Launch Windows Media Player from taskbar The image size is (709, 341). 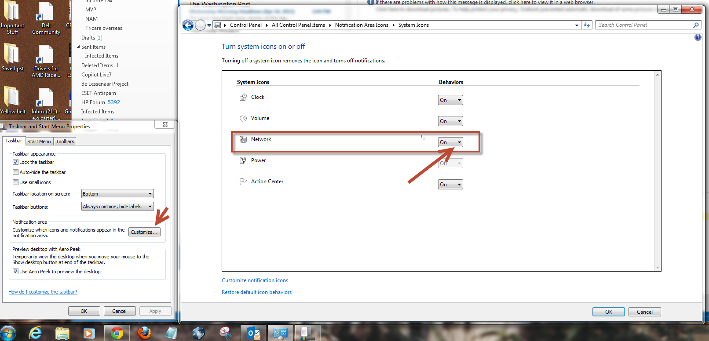point(89,334)
